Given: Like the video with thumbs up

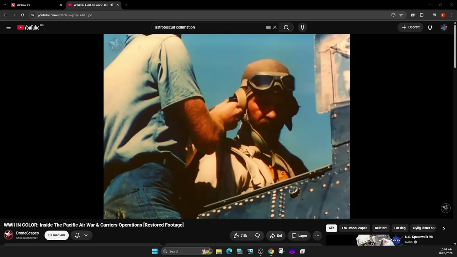Looking at the screenshot, I should [240, 236].
